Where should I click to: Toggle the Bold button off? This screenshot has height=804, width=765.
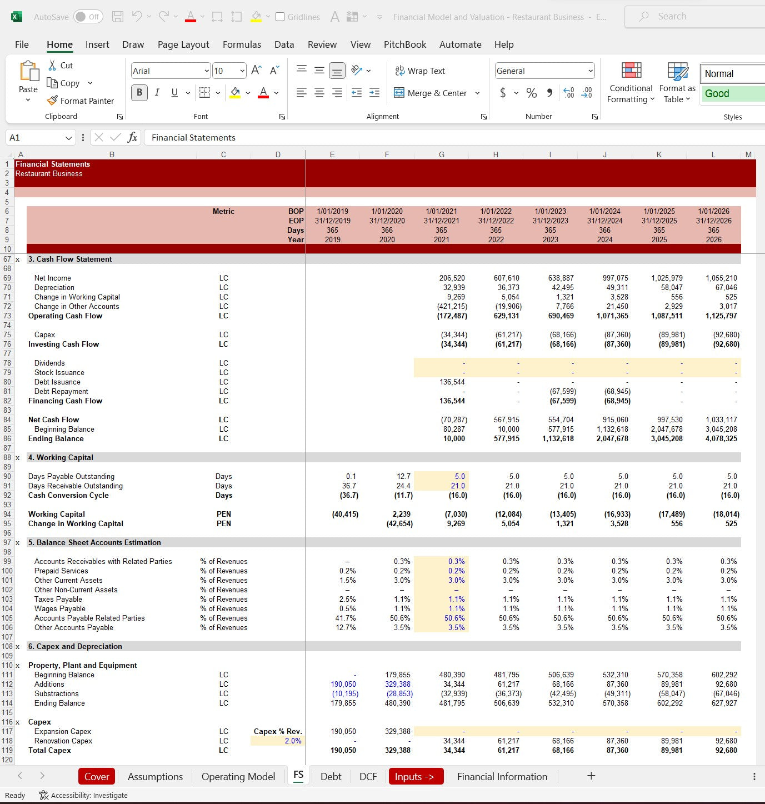pos(139,93)
